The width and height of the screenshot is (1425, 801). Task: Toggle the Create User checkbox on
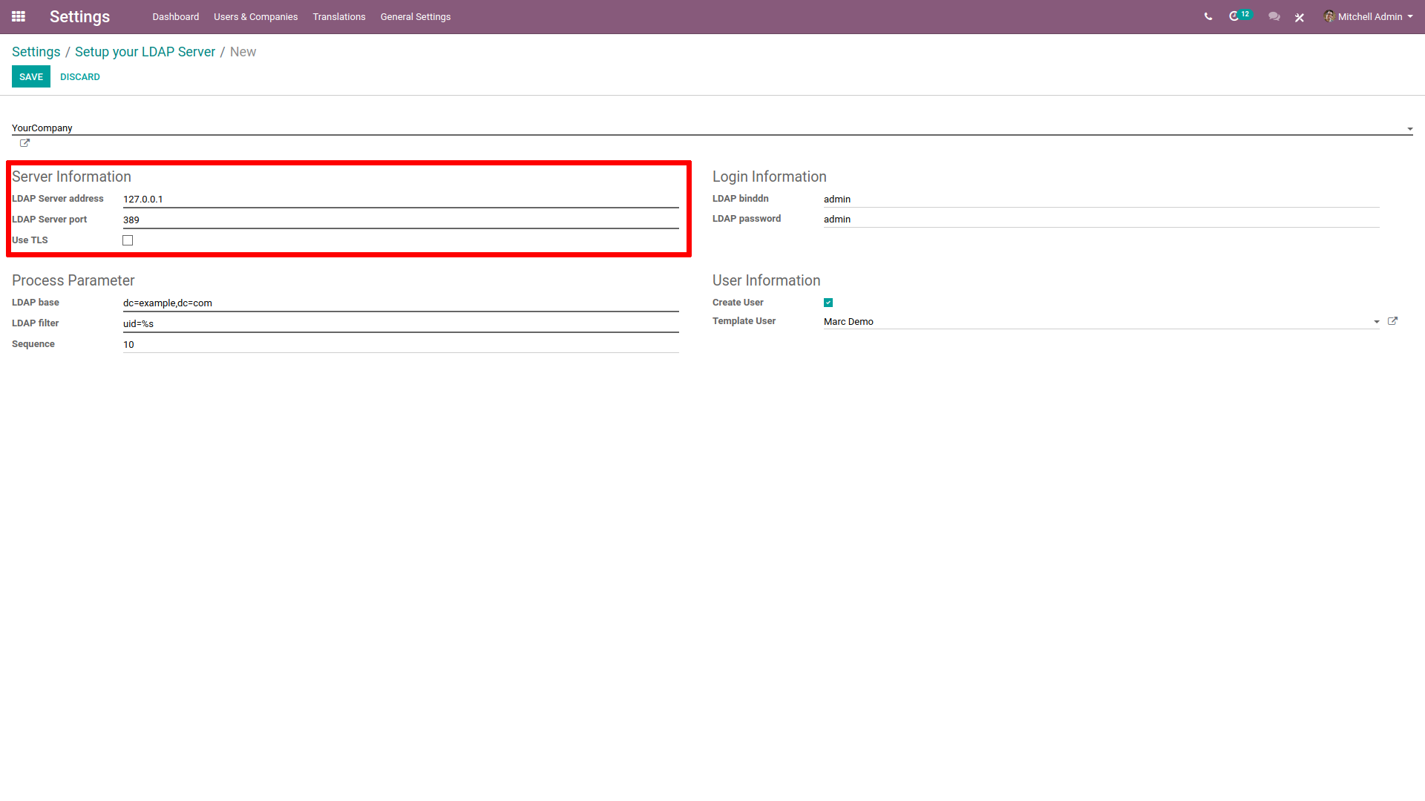coord(829,302)
